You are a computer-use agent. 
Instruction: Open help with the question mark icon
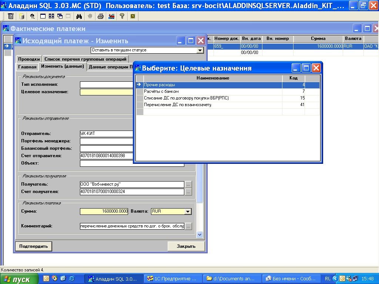coord(122,16)
